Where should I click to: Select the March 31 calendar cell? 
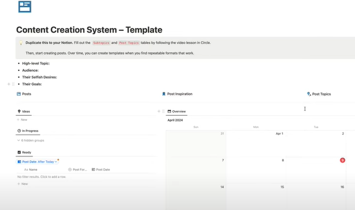(196, 144)
